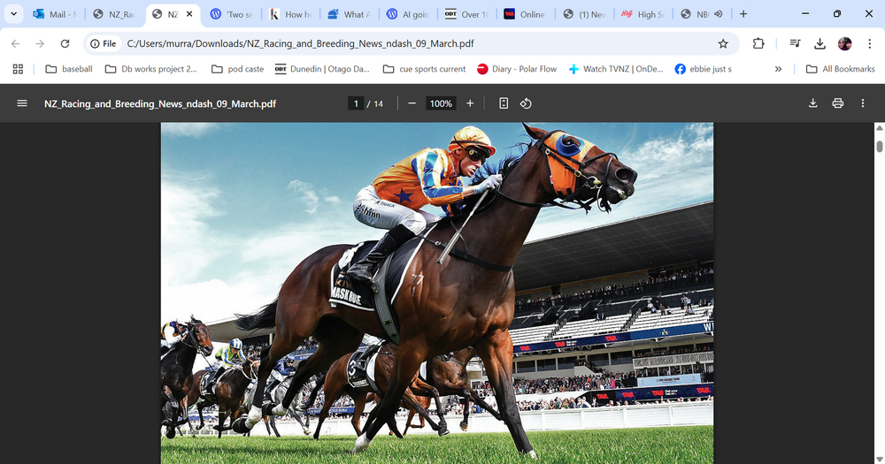Viewport: 885px width, 464px height.
Task: Switch to the 'AI goin' WordPress tab
Action: 411,14
